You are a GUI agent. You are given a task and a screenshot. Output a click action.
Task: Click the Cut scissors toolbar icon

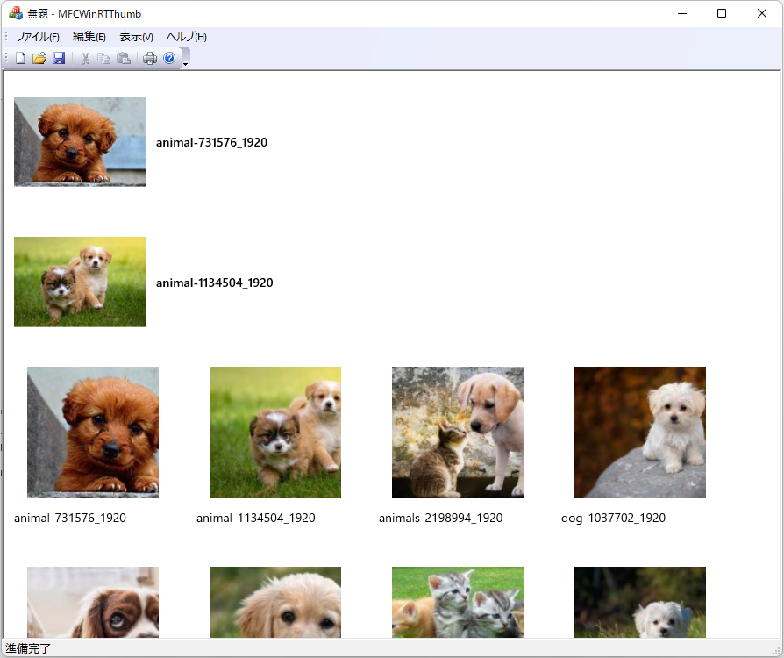coord(85,59)
